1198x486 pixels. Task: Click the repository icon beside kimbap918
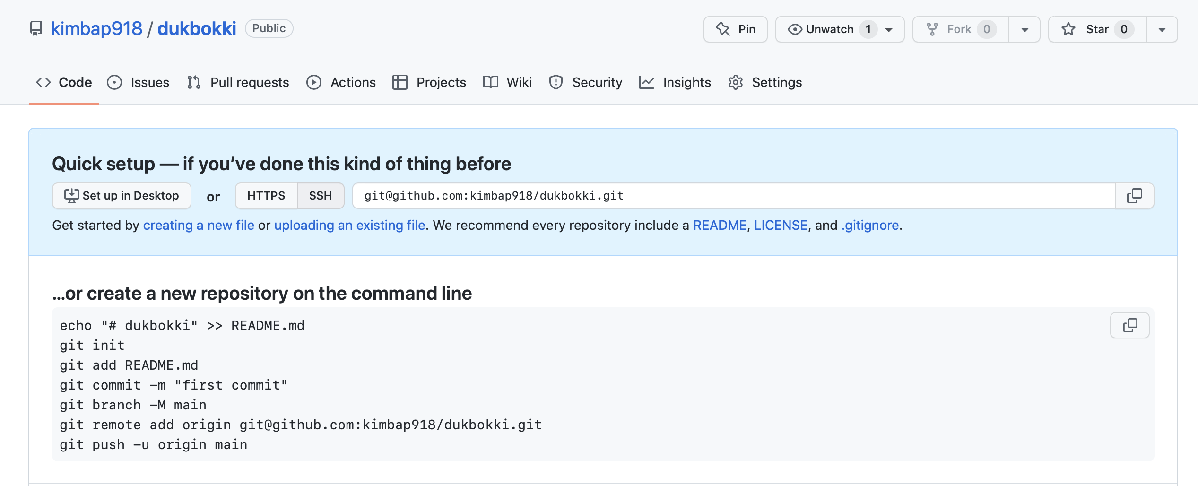tap(36, 29)
